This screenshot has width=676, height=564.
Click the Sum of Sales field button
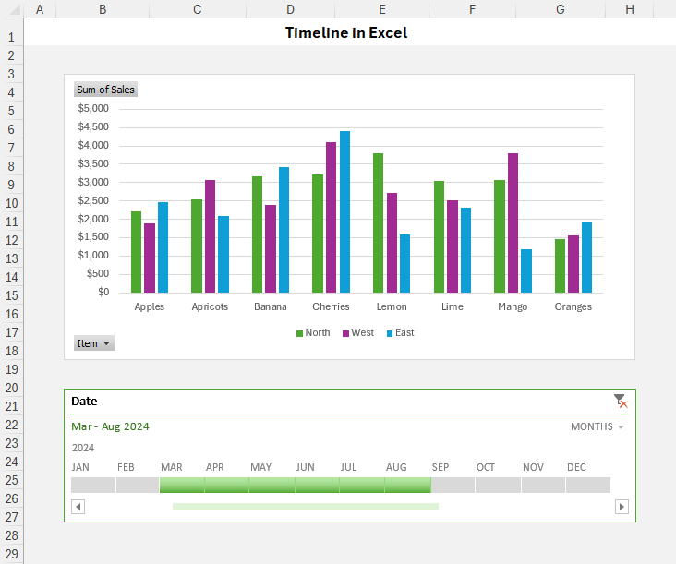(x=105, y=90)
